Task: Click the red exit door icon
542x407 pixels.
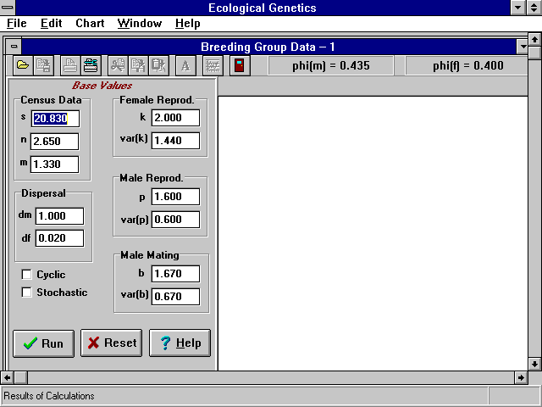Action: 241,65
